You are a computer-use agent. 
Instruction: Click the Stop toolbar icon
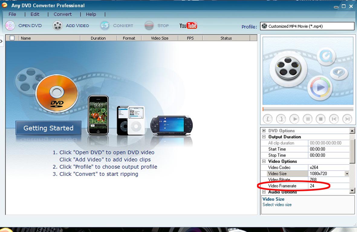coord(149,26)
